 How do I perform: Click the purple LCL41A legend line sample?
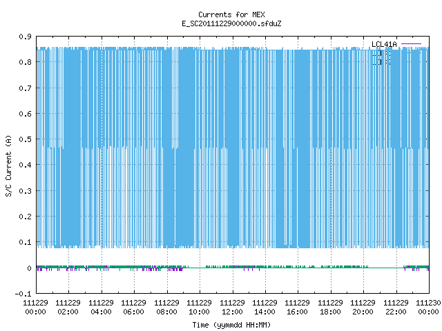tap(411, 44)
